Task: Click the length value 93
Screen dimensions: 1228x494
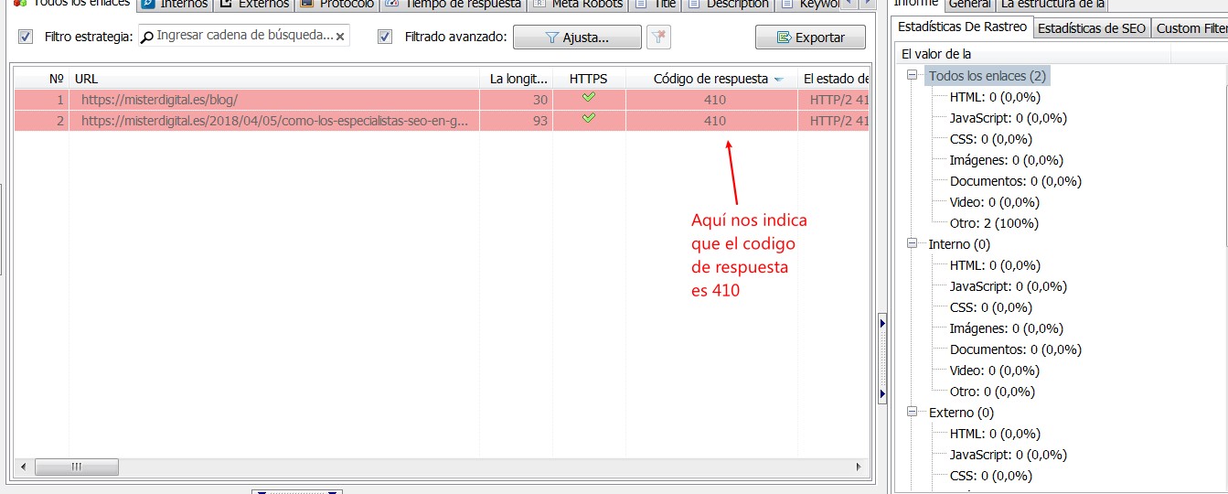Action: [540, 120]
